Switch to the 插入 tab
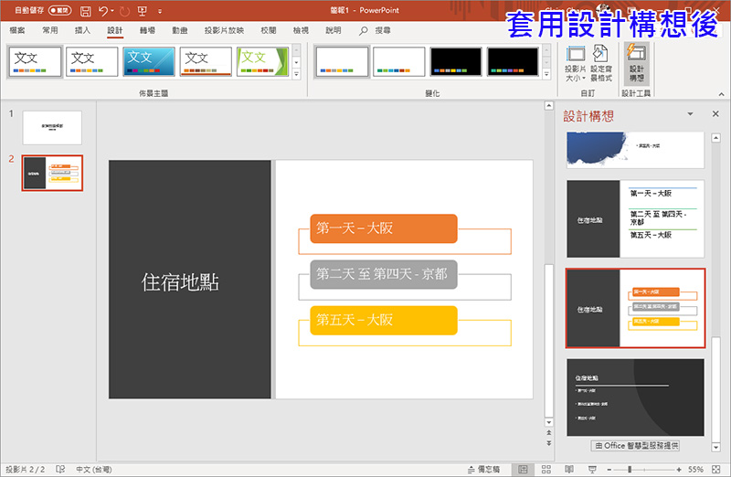Image resolution: width=731 pixels, height=477 pixels. [x=82, y=30]
